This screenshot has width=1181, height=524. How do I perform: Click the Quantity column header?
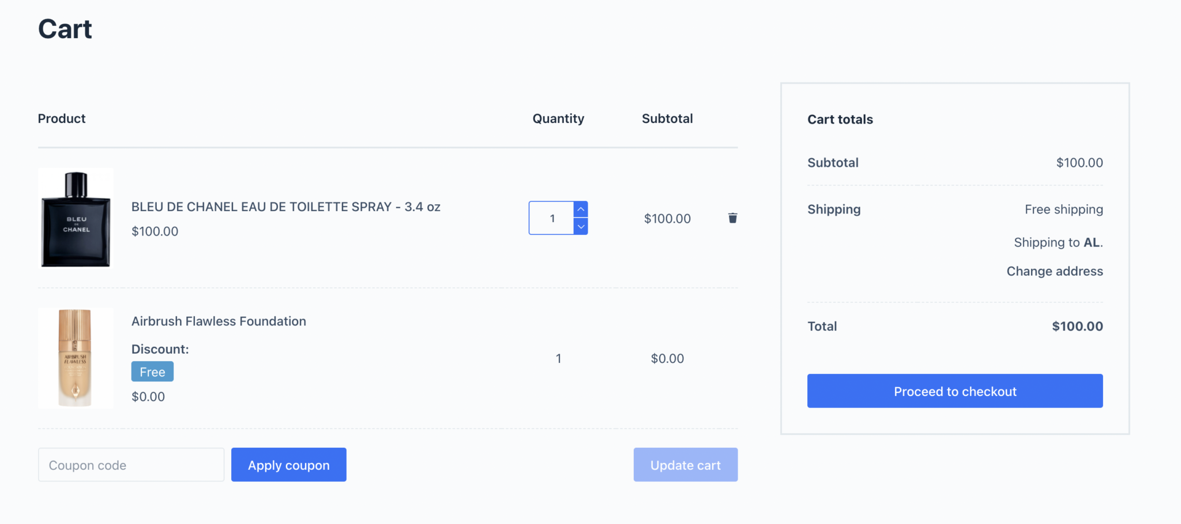558,119
